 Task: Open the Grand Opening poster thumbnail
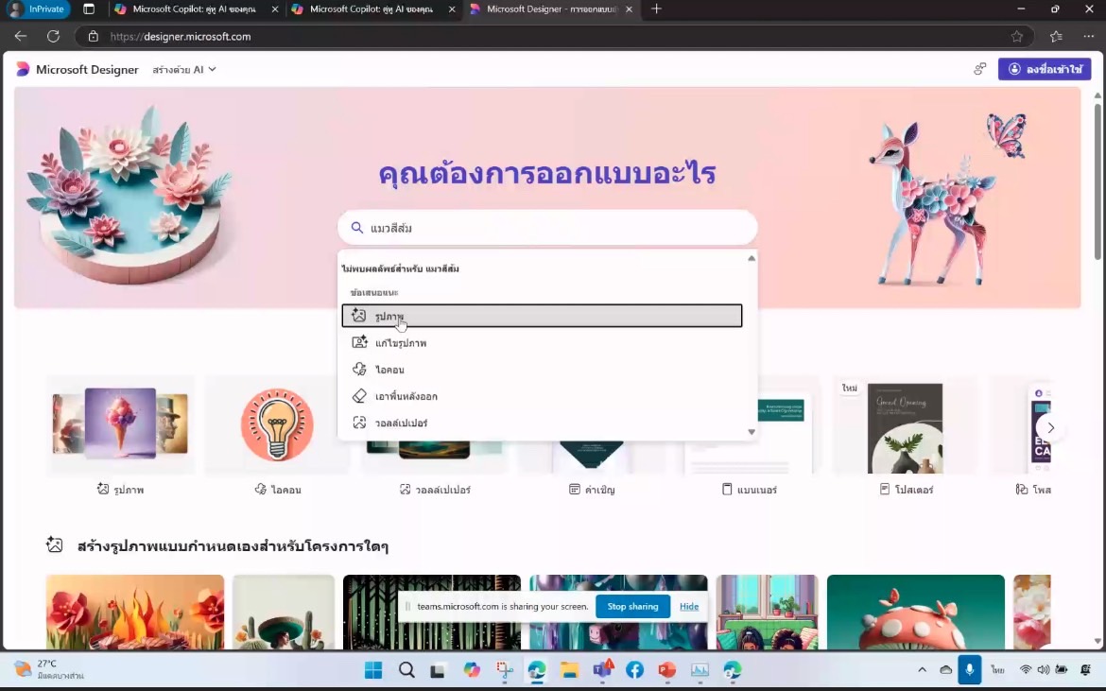pyautogui.click(x=905, y=428)
